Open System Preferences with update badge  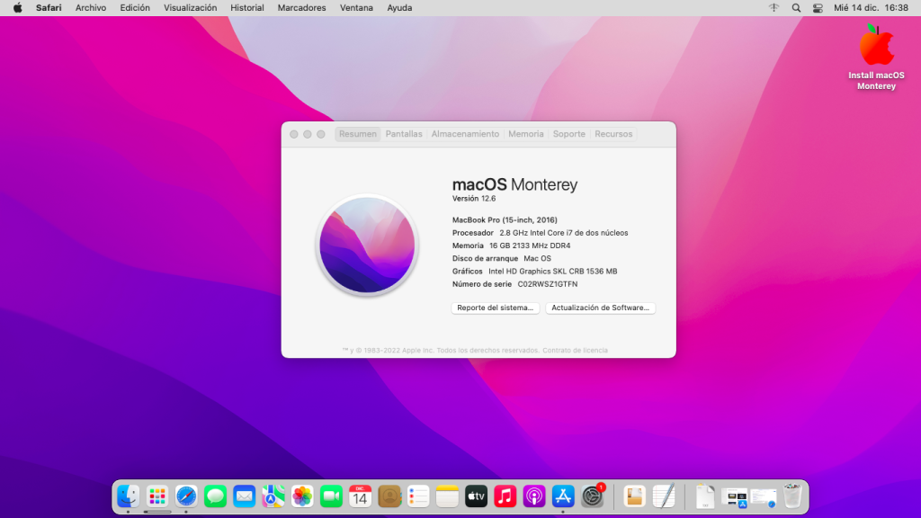(592, 496)
